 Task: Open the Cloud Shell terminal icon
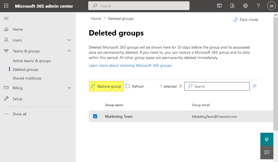coord(219,6)
